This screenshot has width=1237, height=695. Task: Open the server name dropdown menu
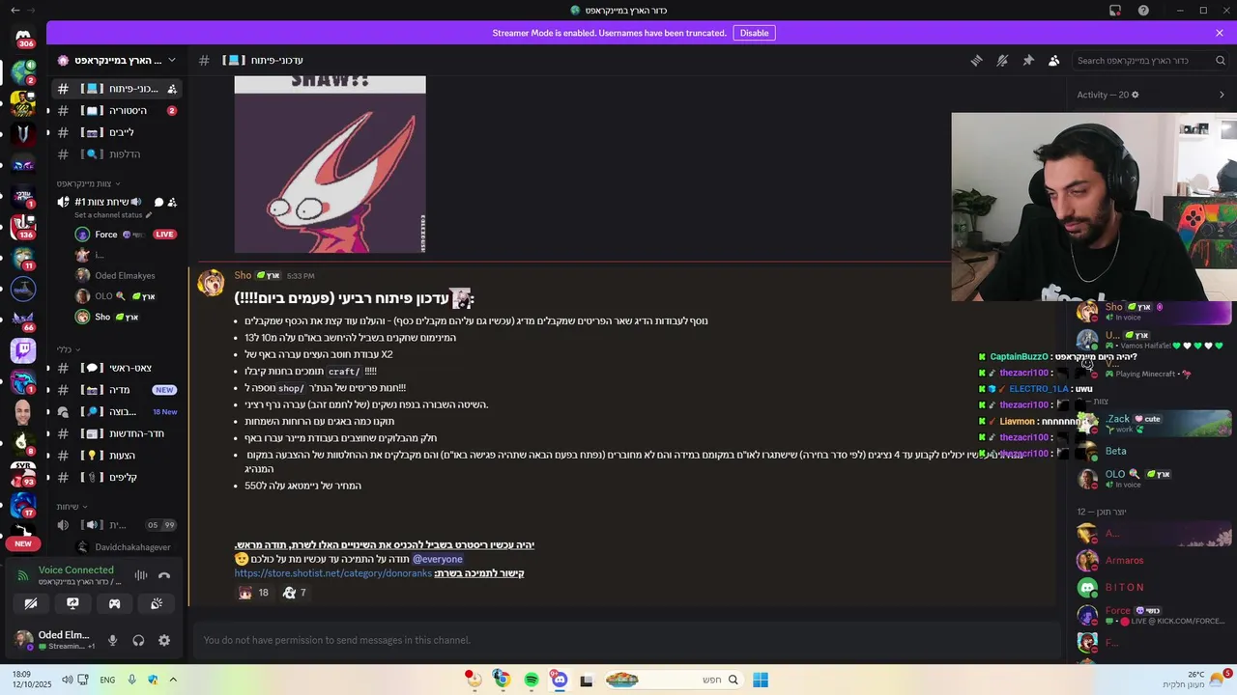pyautogui.click(x=117, y=60)
